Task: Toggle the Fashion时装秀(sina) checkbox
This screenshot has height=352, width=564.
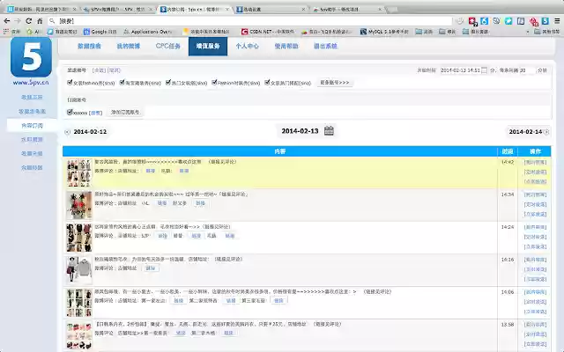Action: tap(214, 82)
